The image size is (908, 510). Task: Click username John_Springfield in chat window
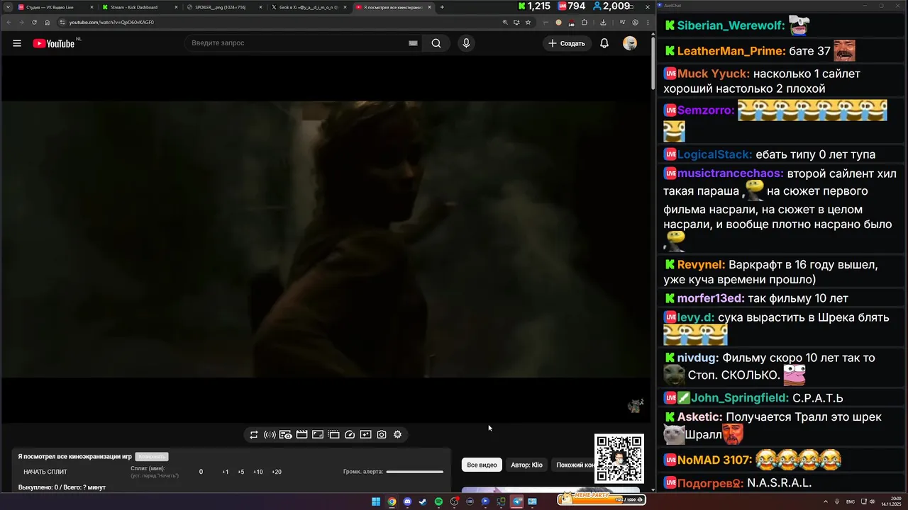(741, 398)
